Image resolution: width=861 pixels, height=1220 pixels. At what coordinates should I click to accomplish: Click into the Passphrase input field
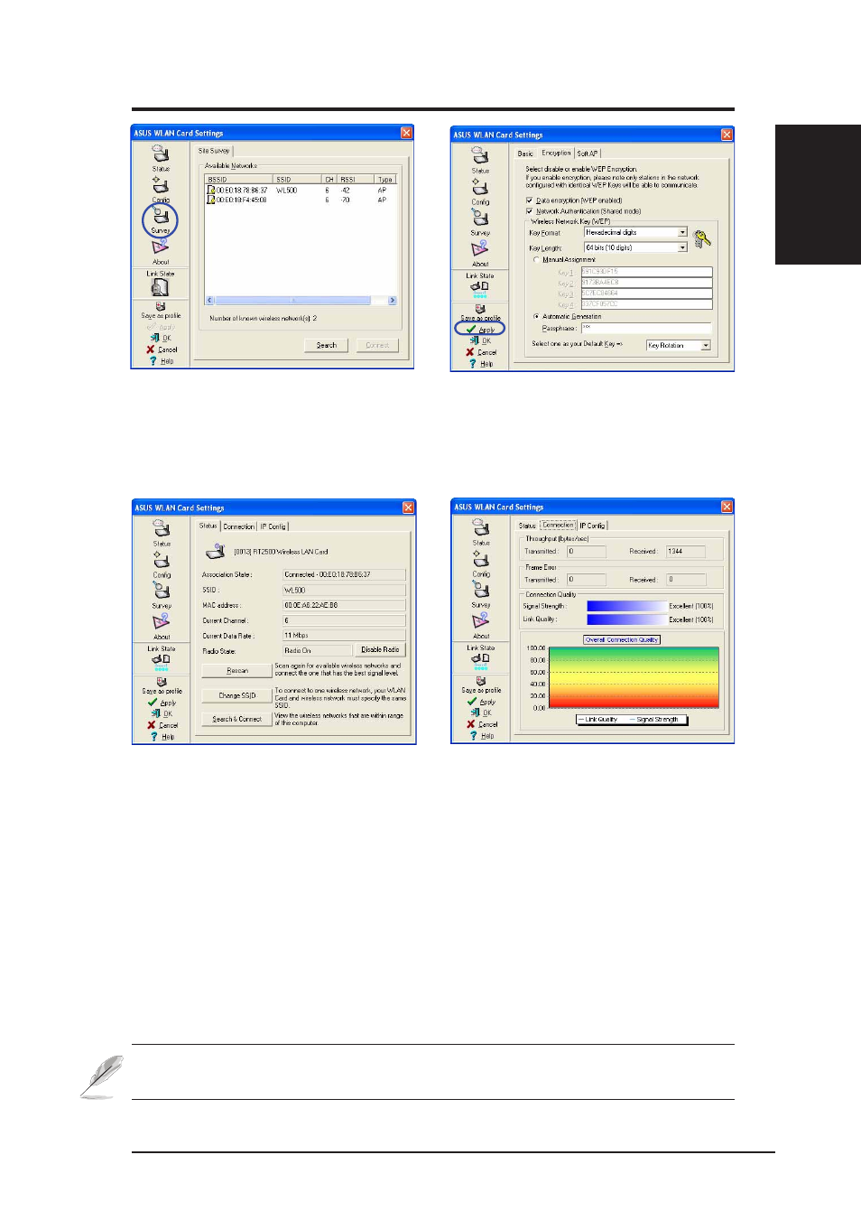pos(646,328)
